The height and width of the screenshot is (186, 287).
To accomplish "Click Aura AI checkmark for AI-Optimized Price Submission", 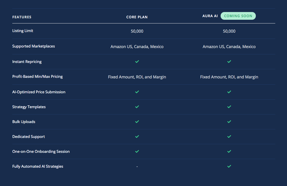I will pos(229,92).
